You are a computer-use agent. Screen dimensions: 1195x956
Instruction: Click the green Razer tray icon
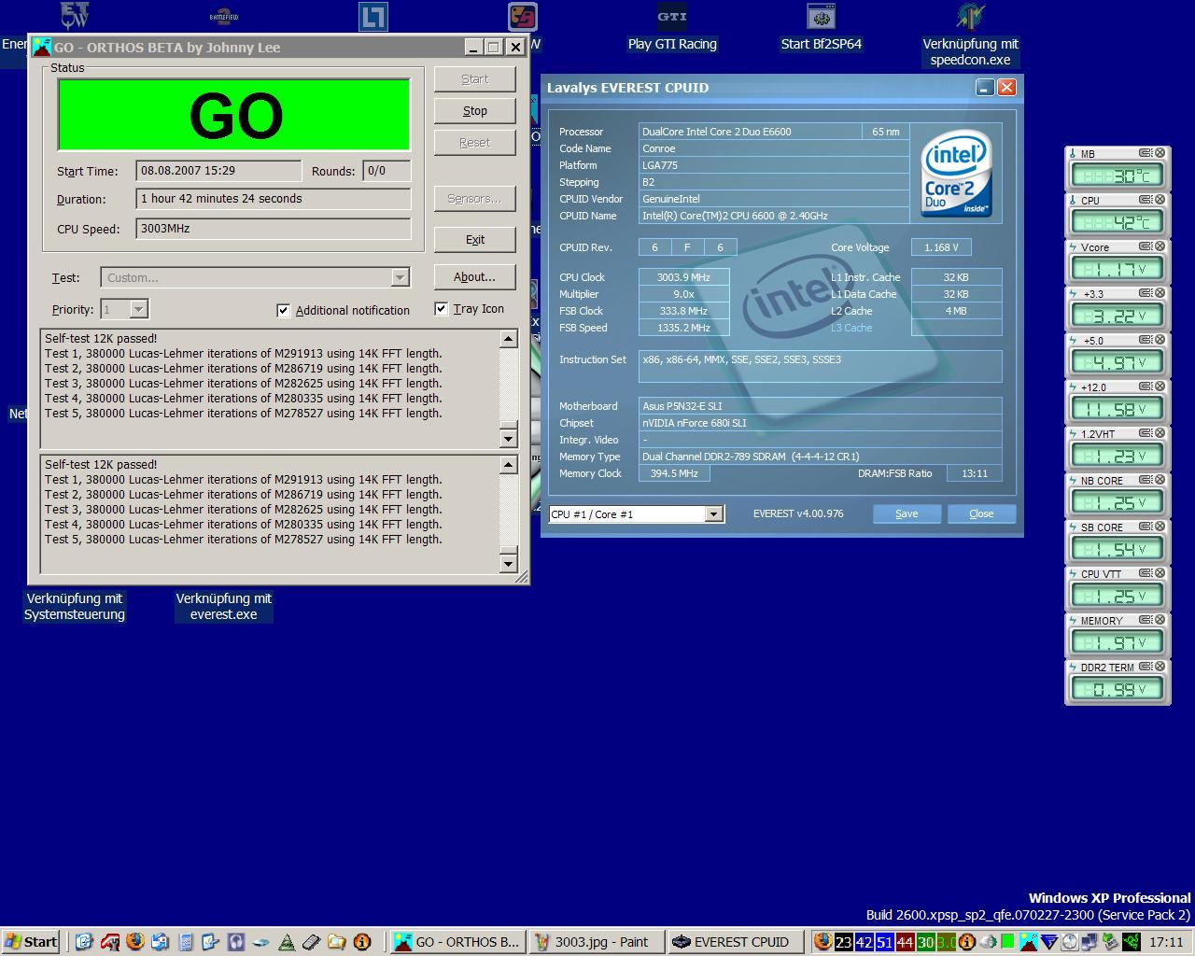[x=1131, y=942]
